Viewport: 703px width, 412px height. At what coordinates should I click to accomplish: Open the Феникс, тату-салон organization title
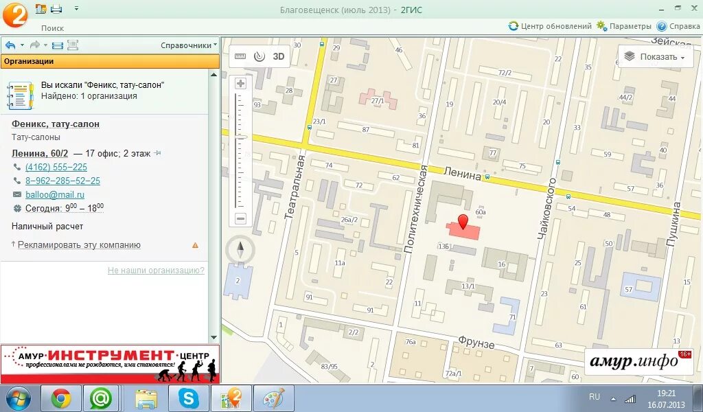(56, 124)
